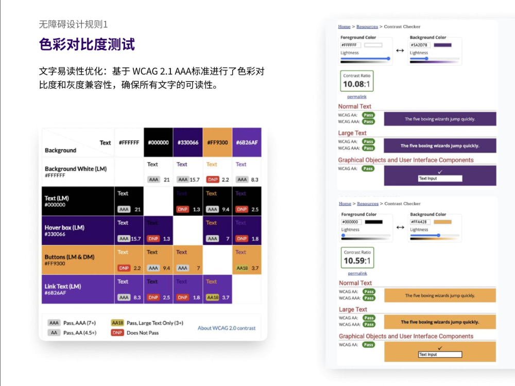Adjust the #5A2D78 background lightness slider
This screenshot has width=515, height=386.
[x=434, y=59]
